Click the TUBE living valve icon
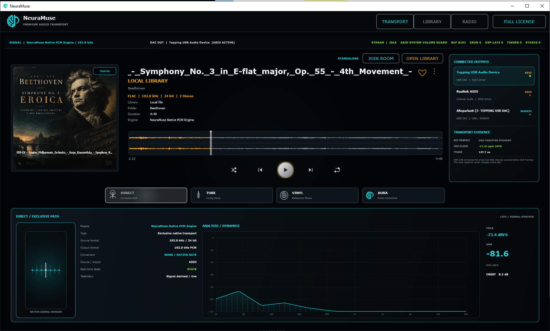 (x=198, y=195)
